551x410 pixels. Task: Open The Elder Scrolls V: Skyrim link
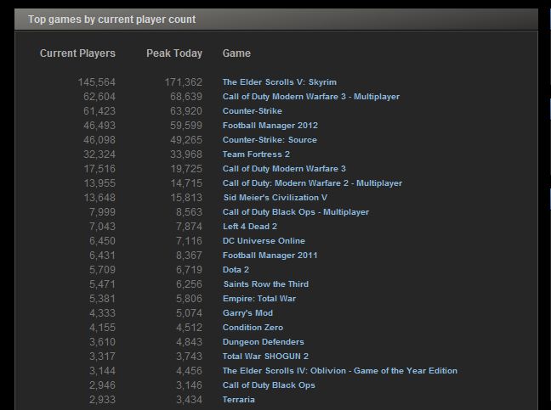tap(280, 82)
